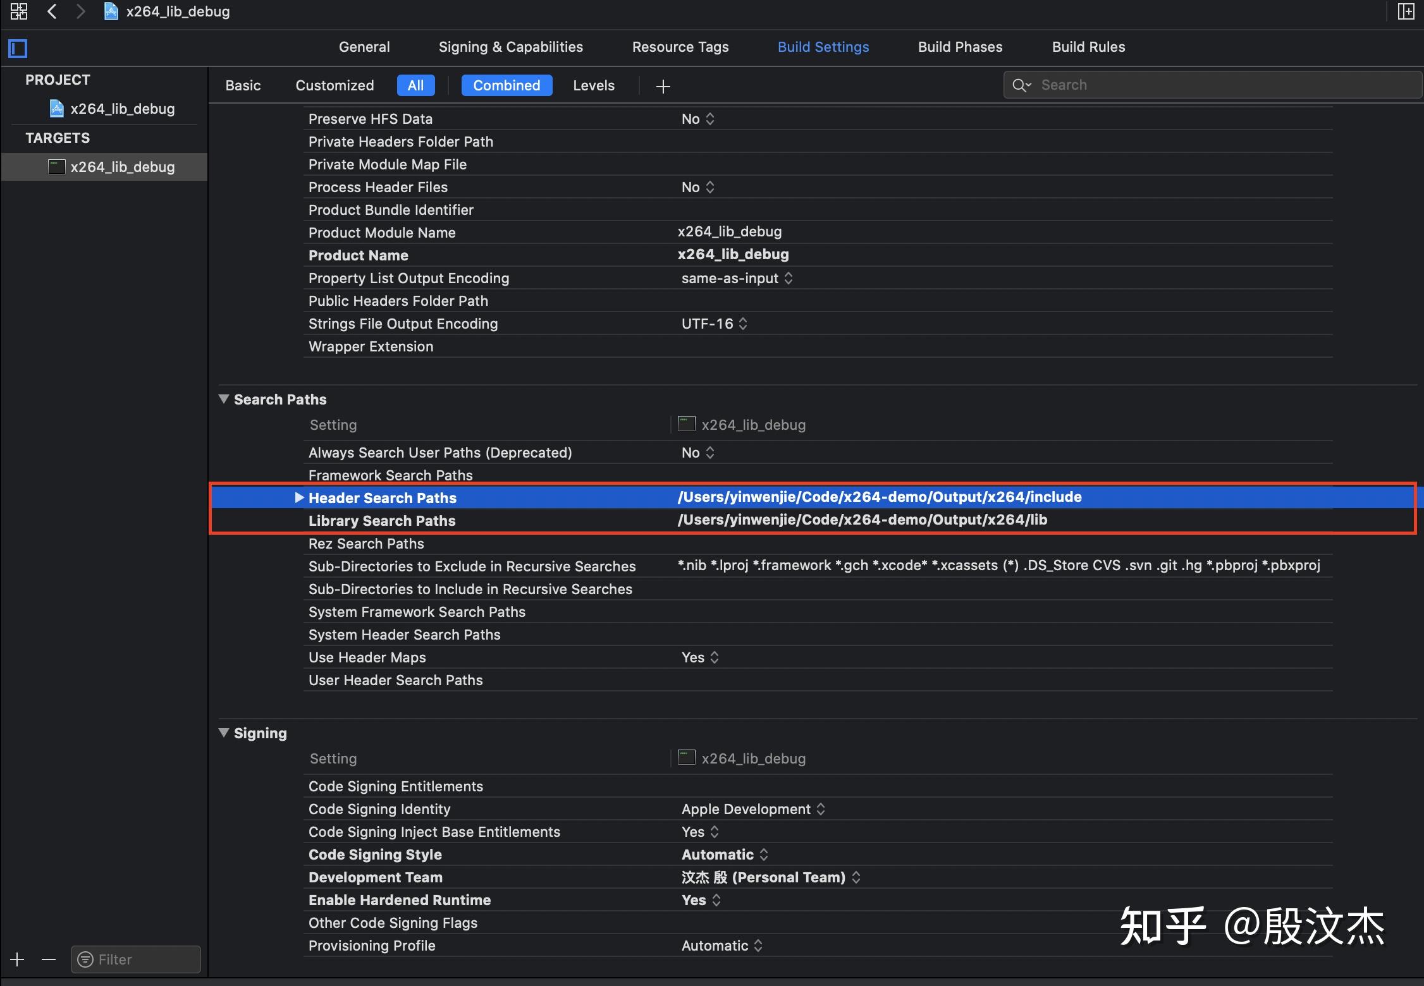Click the minus button at bottom left

(x=49, y=959)
